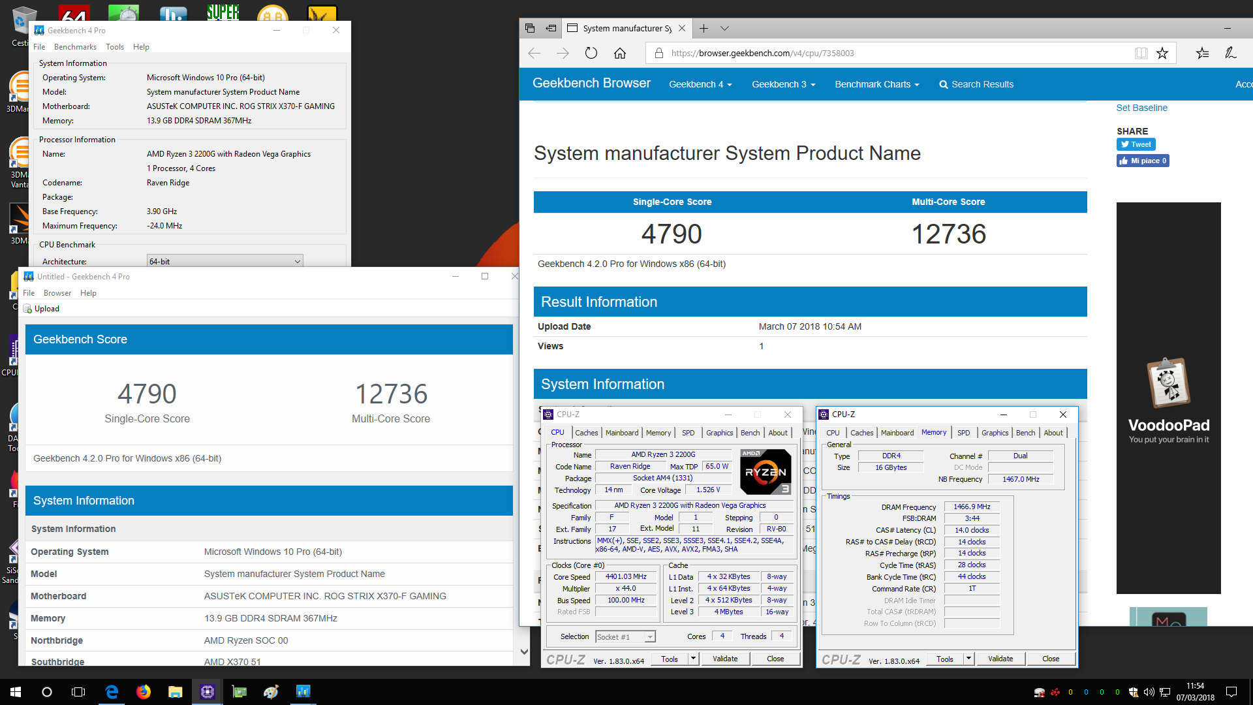Click the browser address bar URL
This screenshot has height=705, width=1253.
(762, 53)
